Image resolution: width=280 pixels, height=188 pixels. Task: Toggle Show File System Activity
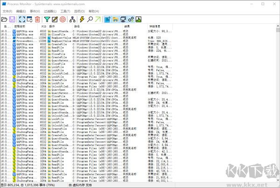click(x=115, y=19)
